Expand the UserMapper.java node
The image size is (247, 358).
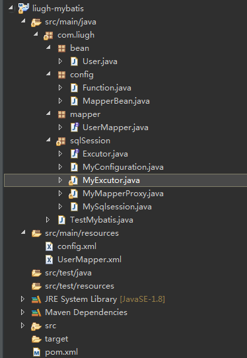point(60,127)
